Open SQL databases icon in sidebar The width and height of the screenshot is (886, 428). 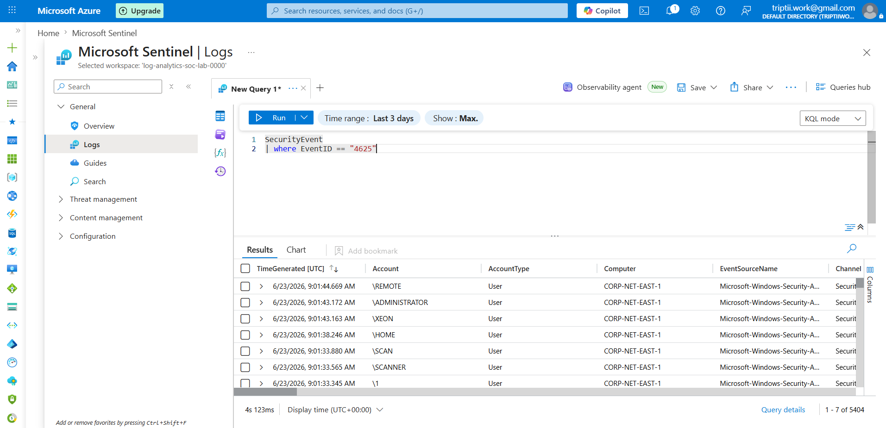point(13,233)
